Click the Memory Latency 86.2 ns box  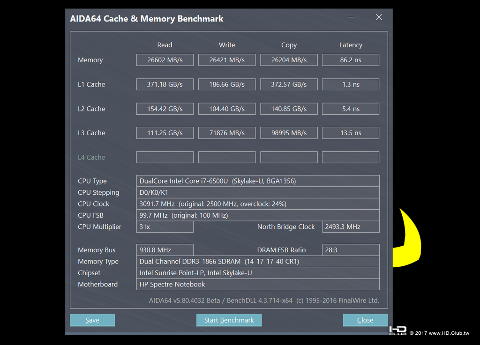click(351, 60)
